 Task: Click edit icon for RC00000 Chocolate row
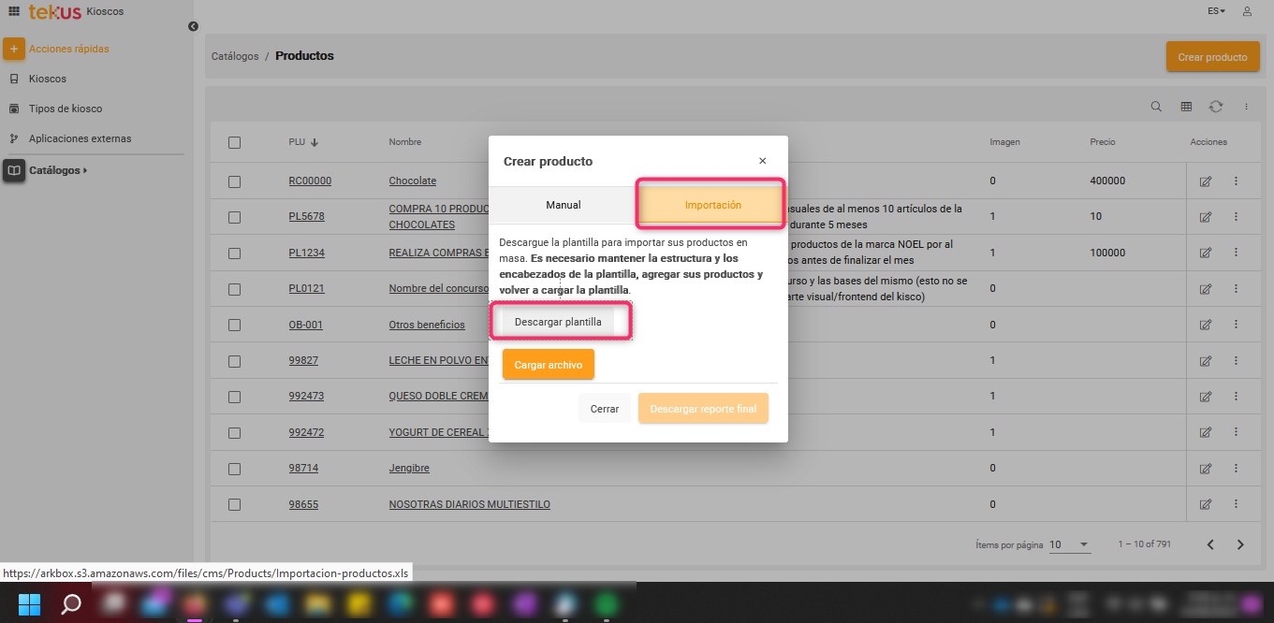click(x=1206, y=181)
